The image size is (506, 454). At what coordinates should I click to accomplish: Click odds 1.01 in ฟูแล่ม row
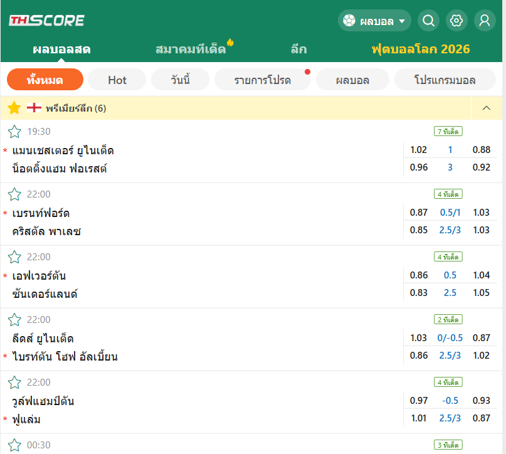coord(419,418)
